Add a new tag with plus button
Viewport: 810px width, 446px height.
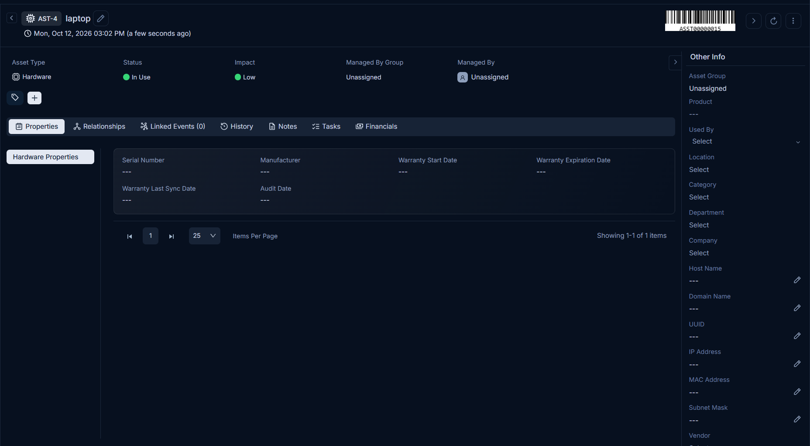34,98
